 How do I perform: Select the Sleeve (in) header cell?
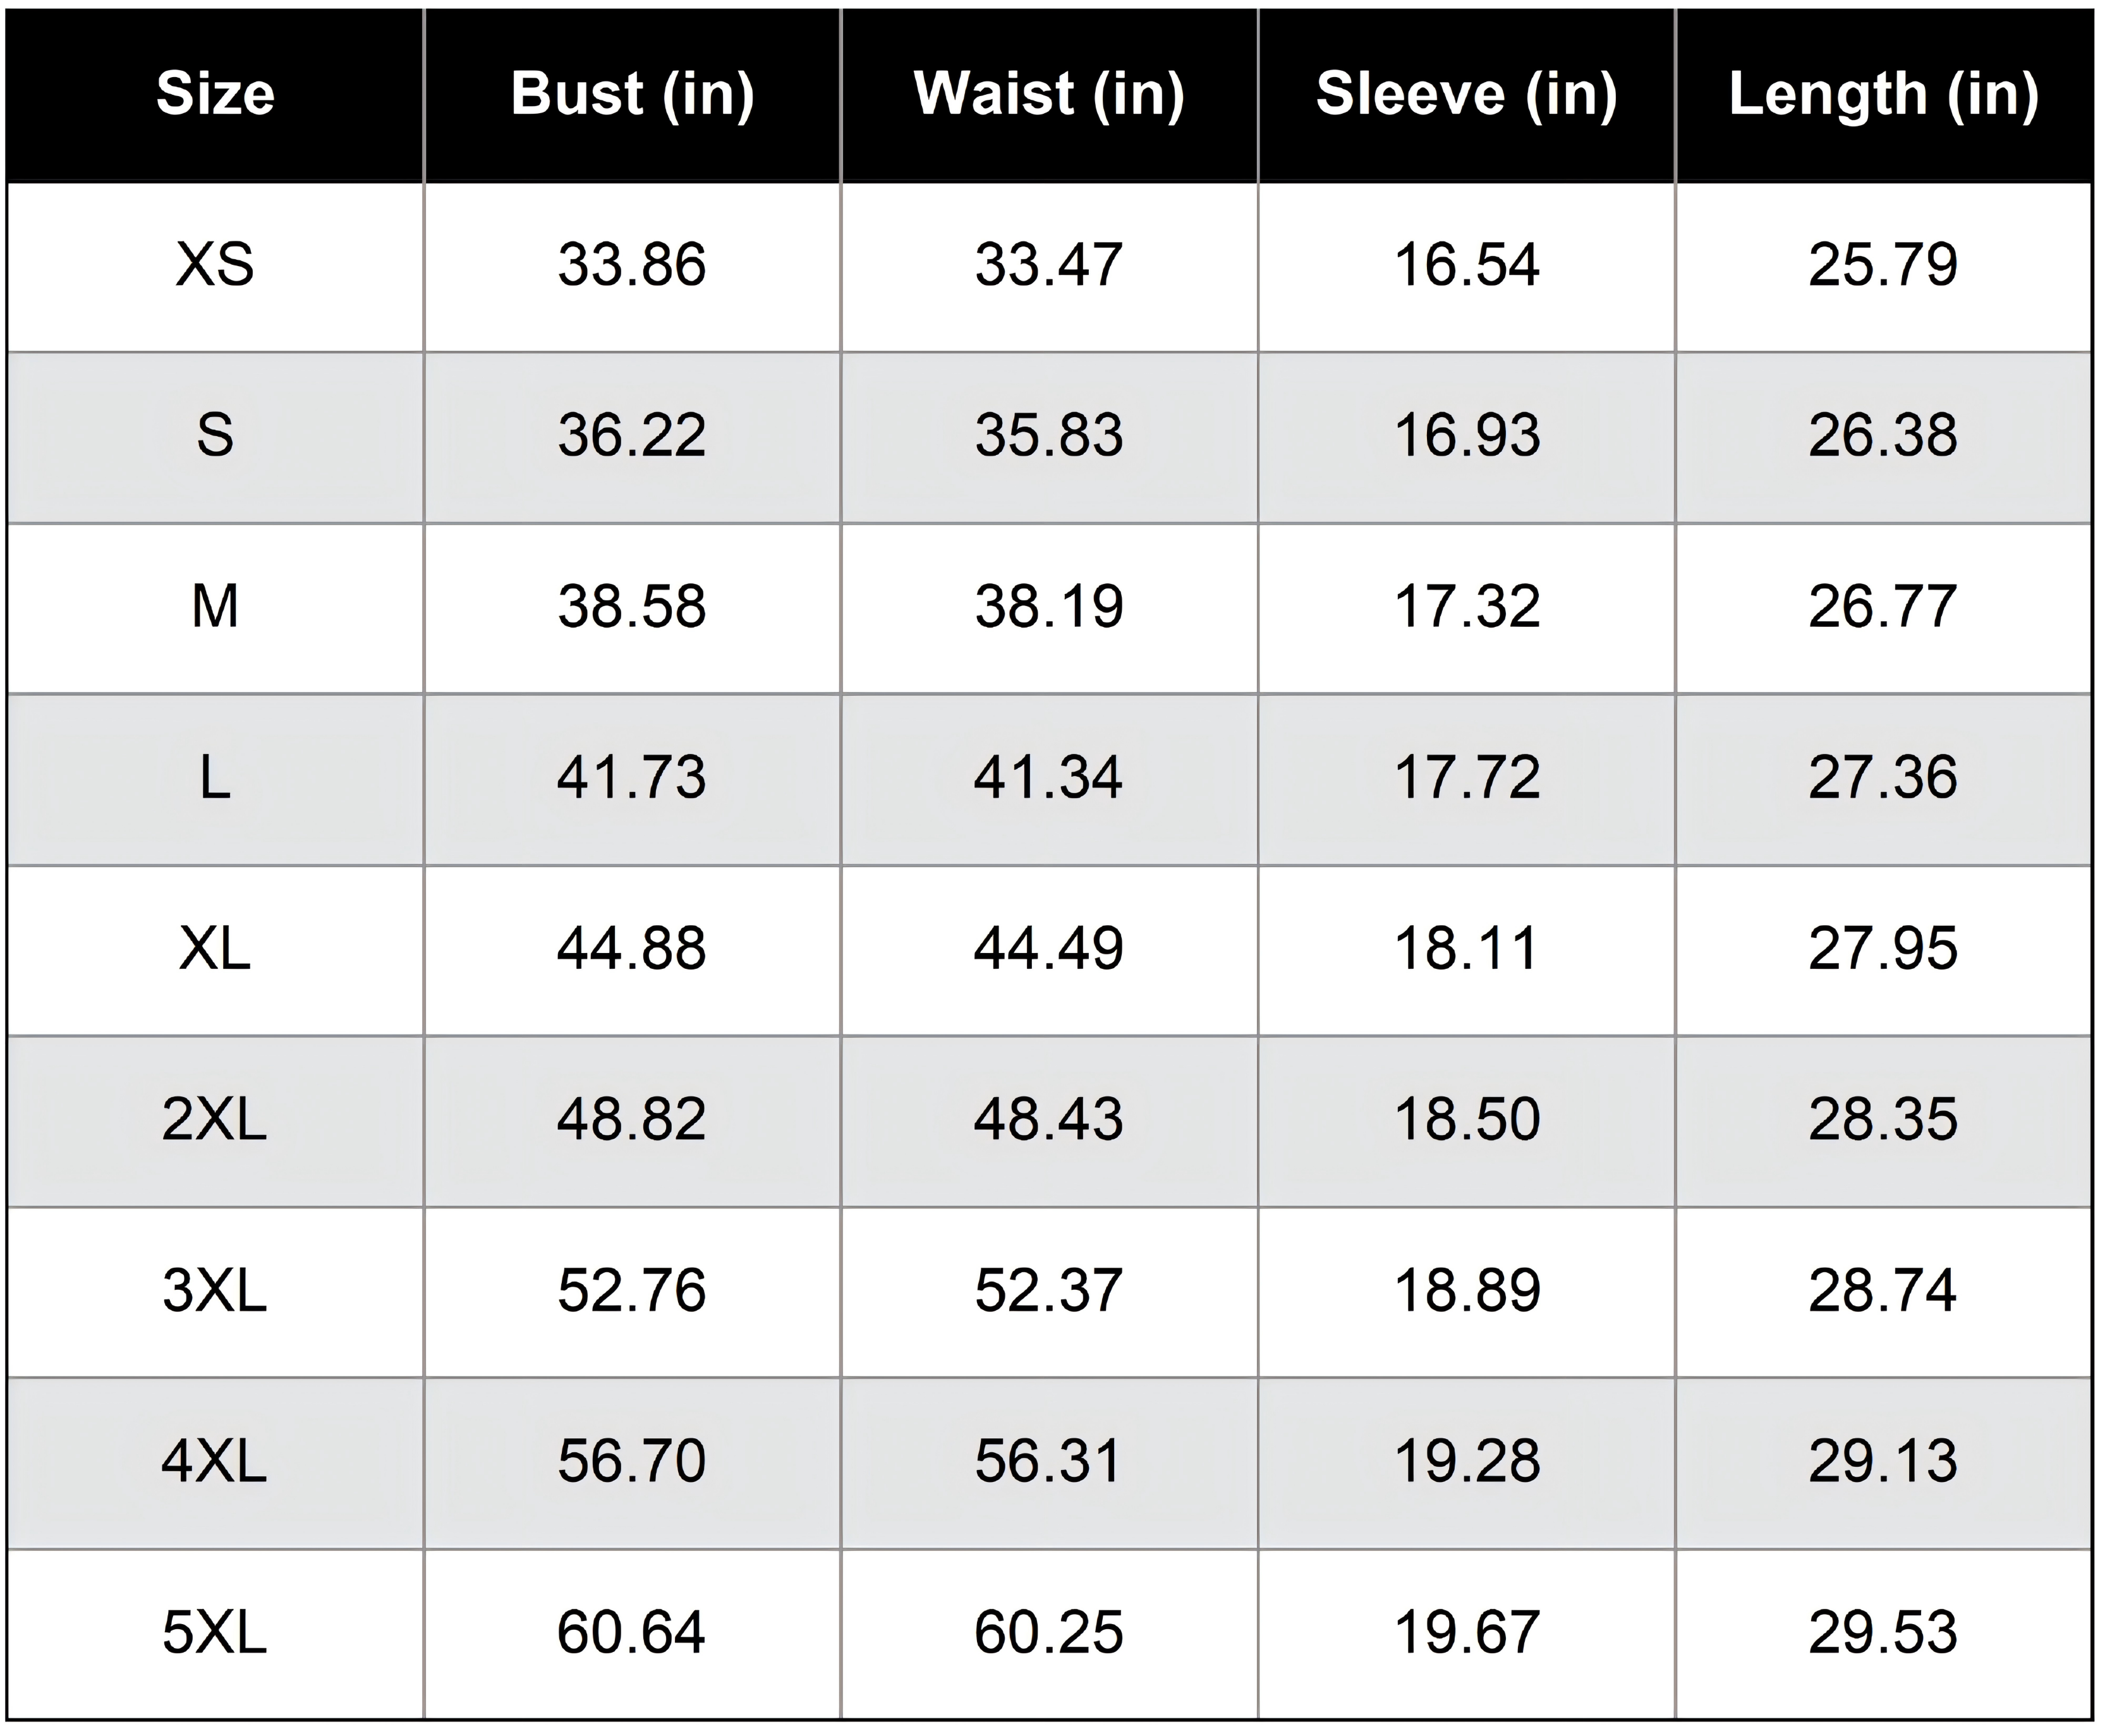[1466, 95]
